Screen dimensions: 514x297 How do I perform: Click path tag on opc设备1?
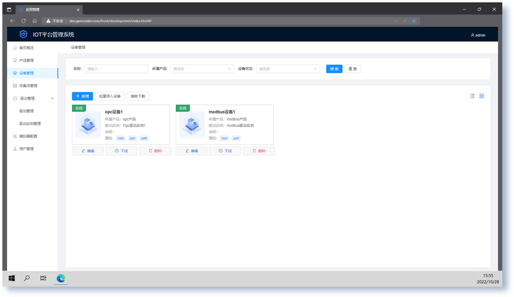[x=144, y=138]
